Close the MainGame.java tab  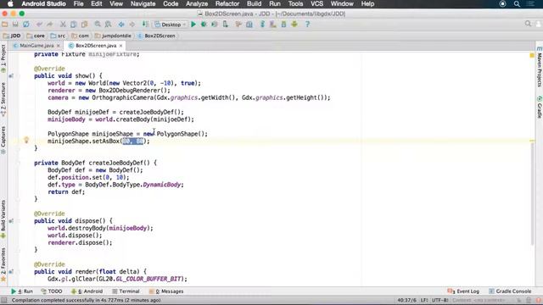pos(59,46)
